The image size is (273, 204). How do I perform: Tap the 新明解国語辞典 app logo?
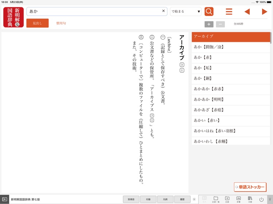tap(13, 17)
